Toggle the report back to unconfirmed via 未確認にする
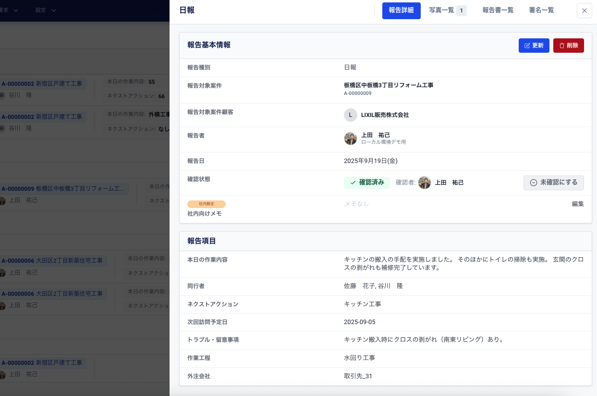The image size is (597, 396). 553,183
